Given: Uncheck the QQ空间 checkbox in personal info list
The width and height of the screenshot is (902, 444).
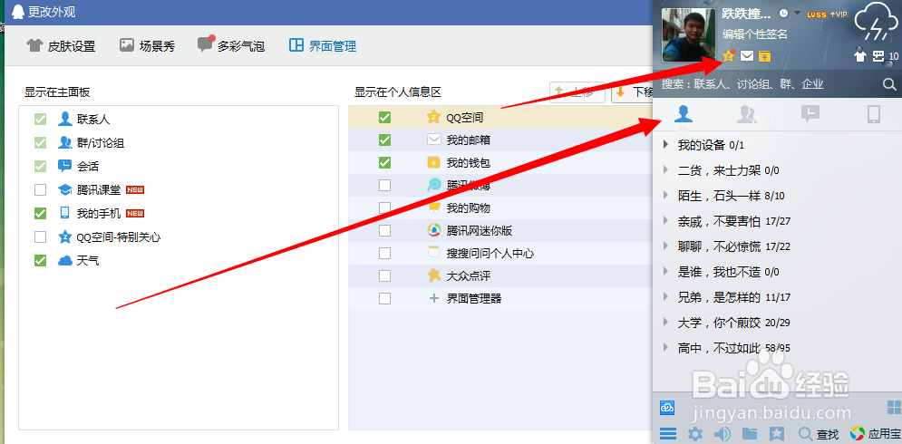Looking at the screenshot, I should pos(385,117).
